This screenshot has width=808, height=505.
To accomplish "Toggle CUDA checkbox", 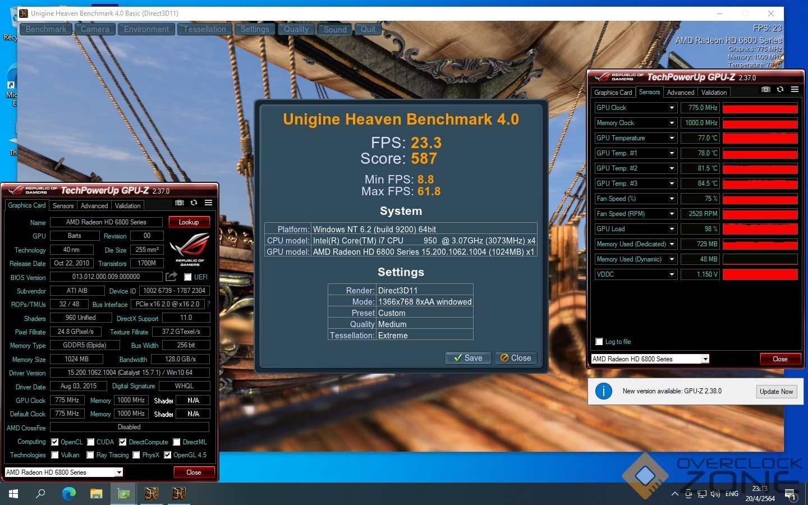I will [90, 442].
